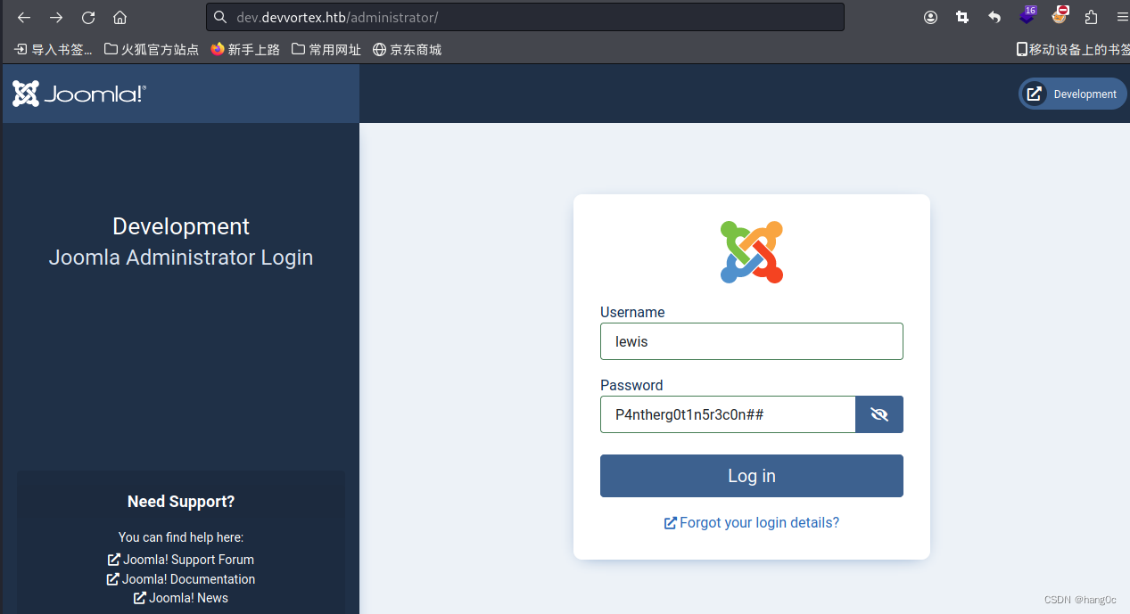Open the Joomla! News link
This screenshot has height=614, width=1130.
click(x=181, y=598)
